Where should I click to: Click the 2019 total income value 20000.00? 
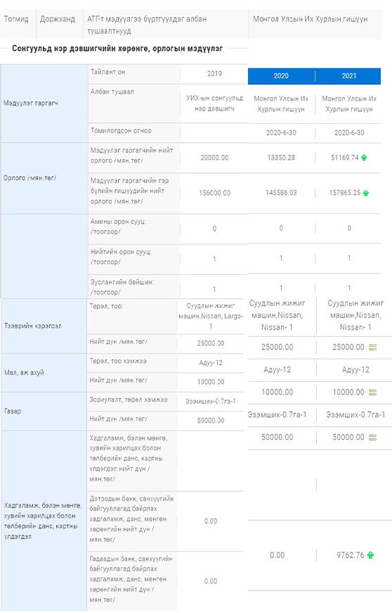pos(214,158)
